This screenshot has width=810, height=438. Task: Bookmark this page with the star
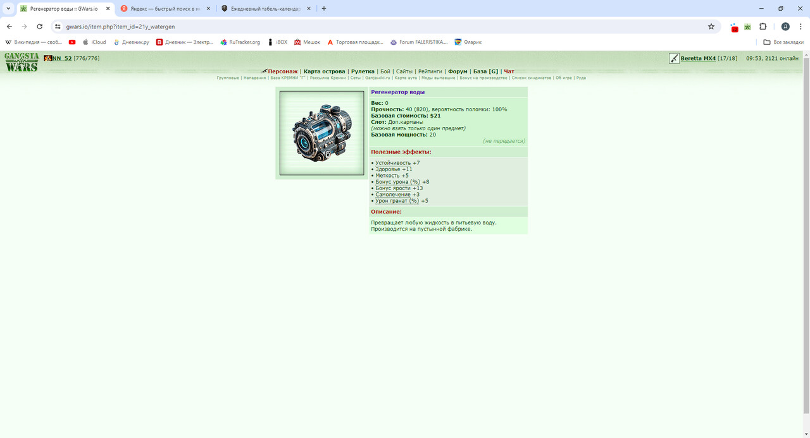point(711,27)
